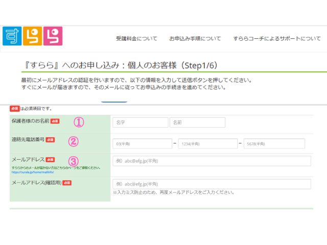
Task: Click the green すららからのメール notice text
Action: (56, 168)
